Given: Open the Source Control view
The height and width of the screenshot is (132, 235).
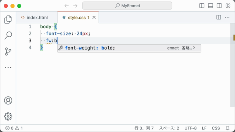Looking at the screenshot, I should pos(8,51).
